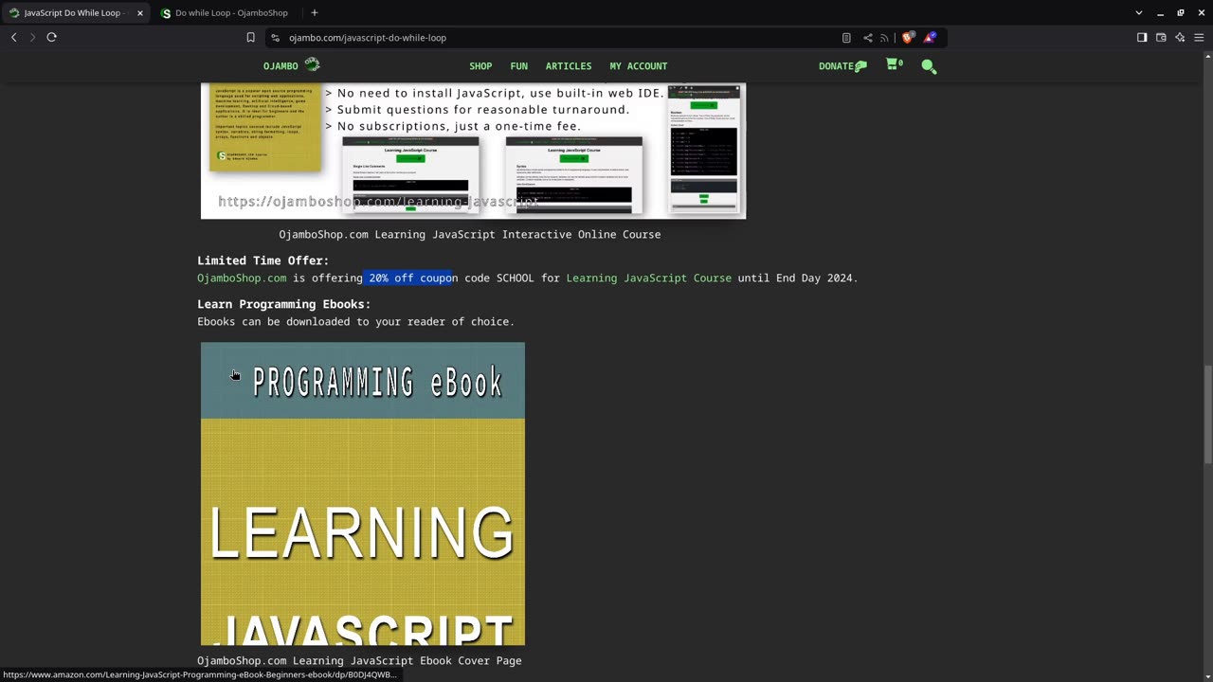1213x682 pixels.
Task: Expand the tab search dropdown arrow
Action: pyautogui.click(x=1139, y=13)
